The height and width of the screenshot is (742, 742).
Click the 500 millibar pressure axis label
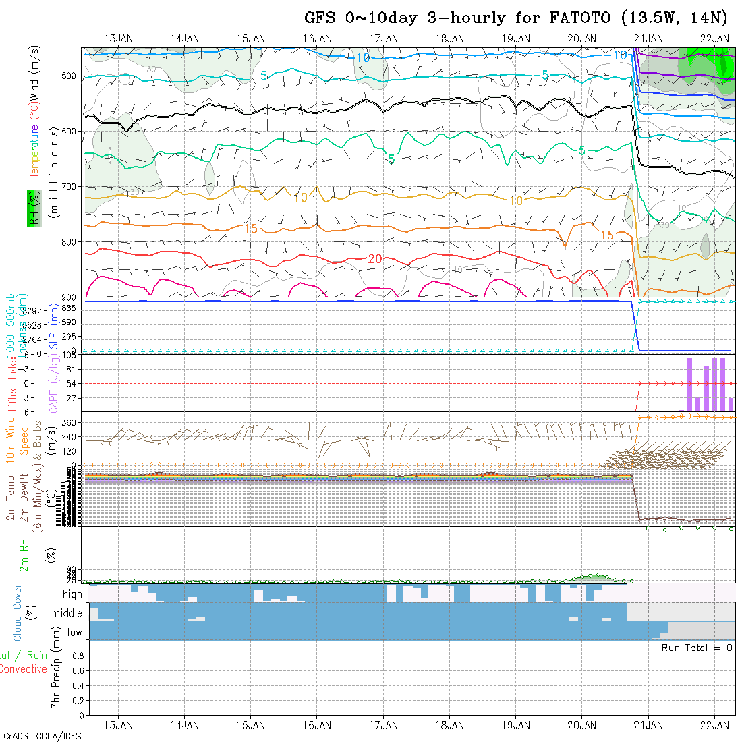70,76
